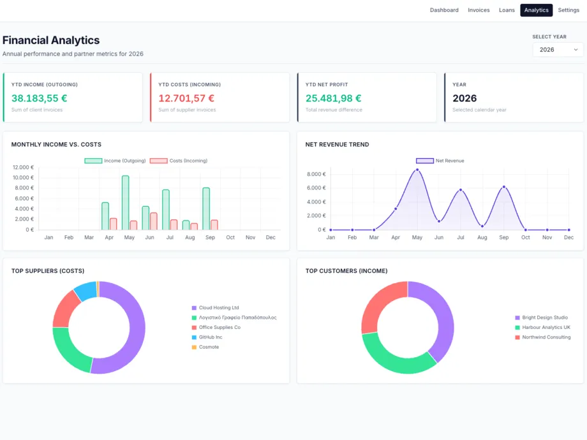Toggle Cosmote legend entry
This screenshot has width=587, height=440.
tap(205, 347)
